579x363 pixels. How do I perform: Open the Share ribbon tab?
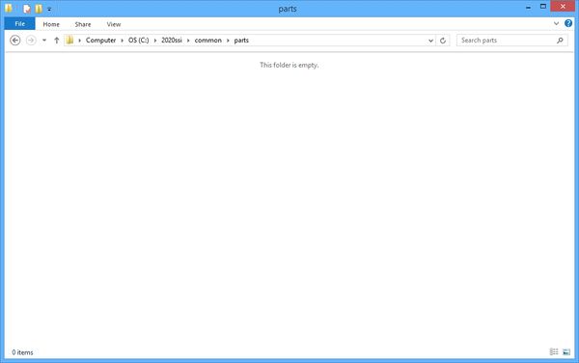[x=83, y=24]
